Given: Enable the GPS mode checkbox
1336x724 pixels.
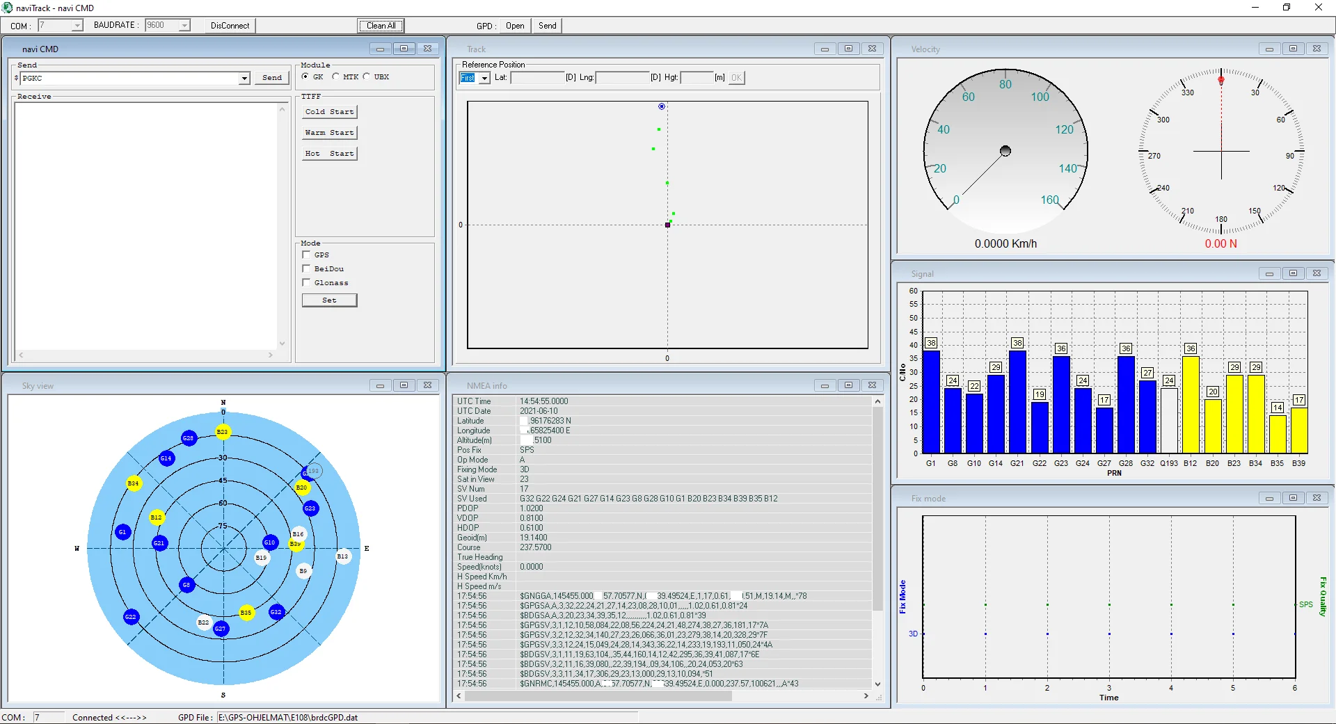Looking at the screenshot, I should tap(306, 255).
